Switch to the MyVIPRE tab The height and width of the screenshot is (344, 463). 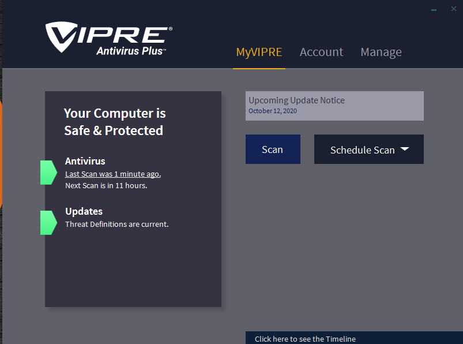(x=259, y=52)
